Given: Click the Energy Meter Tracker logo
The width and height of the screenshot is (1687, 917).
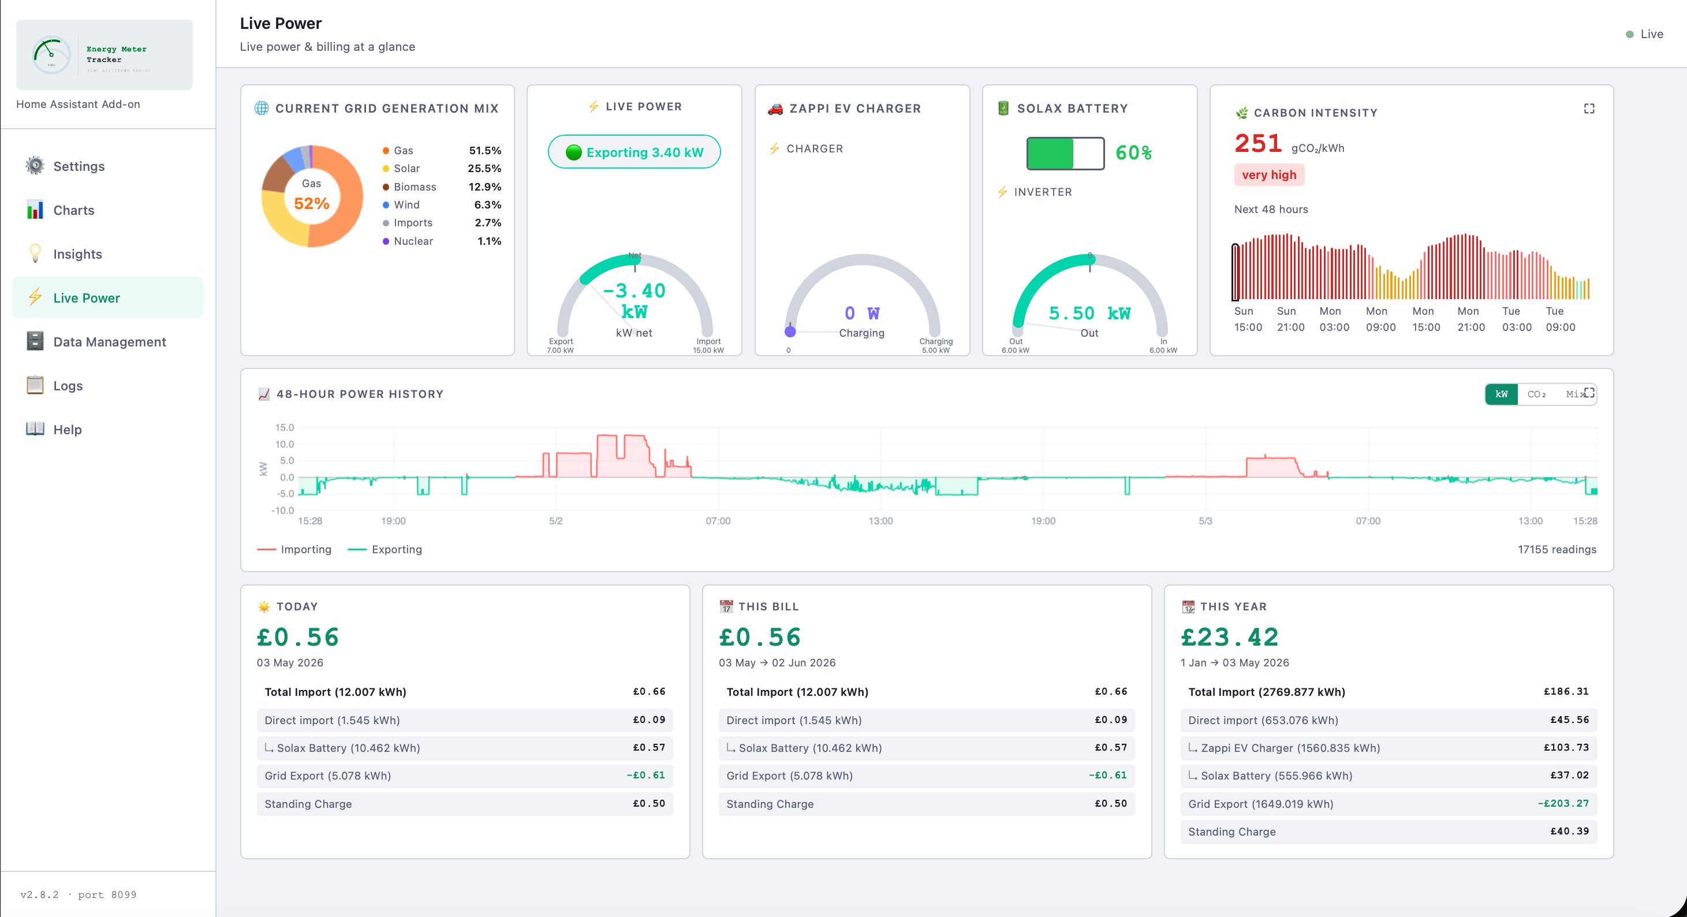Looking at the screenshot, I should [x=104, y=54].
